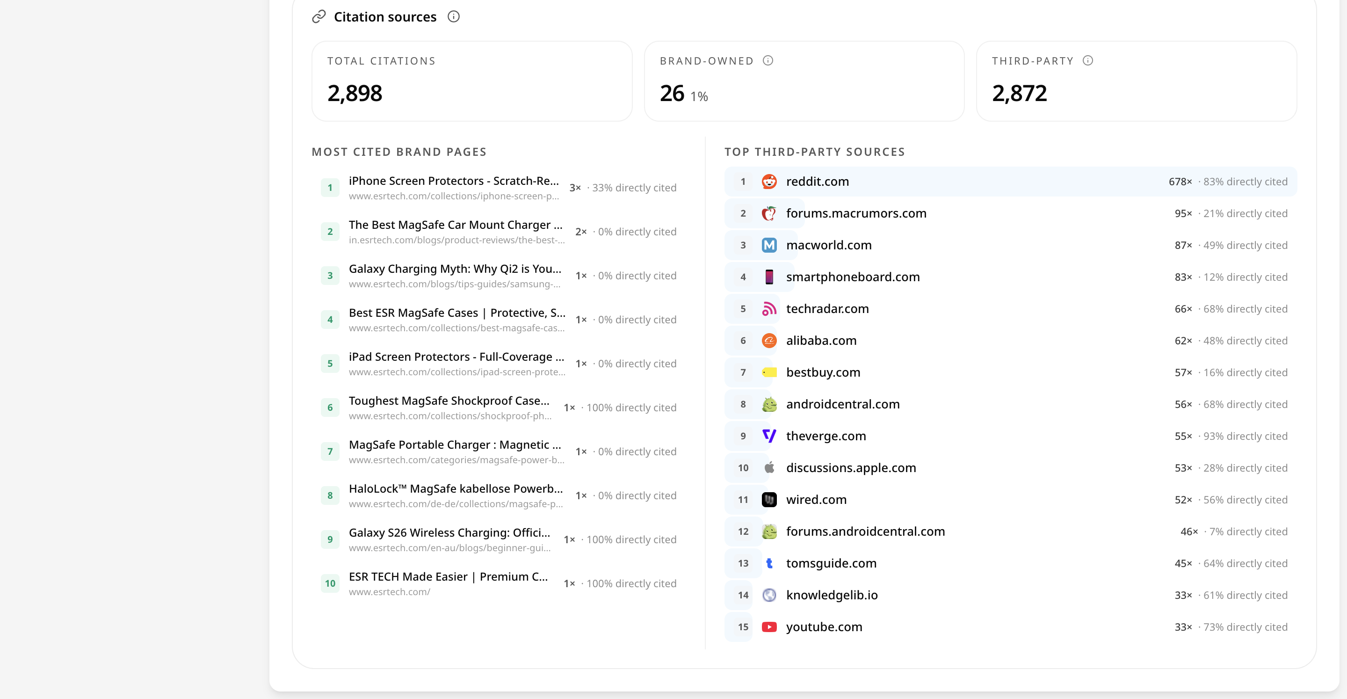1347x699 pixels.
Task: Select the wired.com source entry
Action: (1010, 500)
